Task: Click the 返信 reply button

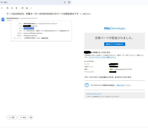Action: pos(12,117)
